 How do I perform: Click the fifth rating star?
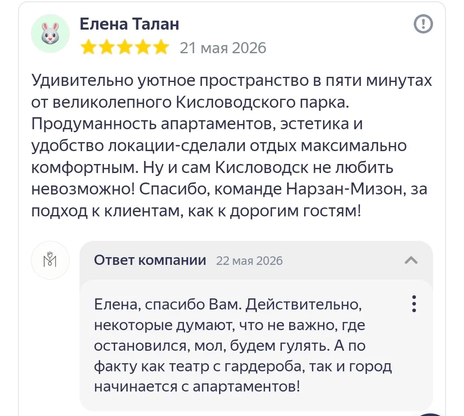tap(161, 47)
